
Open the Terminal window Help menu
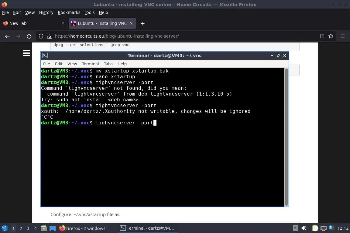122,64
